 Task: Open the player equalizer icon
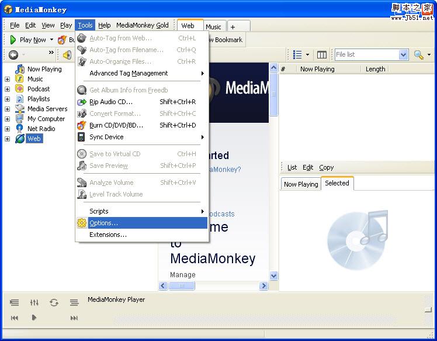[34, 302]
